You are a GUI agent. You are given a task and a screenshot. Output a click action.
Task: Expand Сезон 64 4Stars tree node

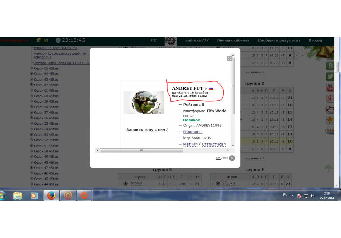tap(31, 73)
